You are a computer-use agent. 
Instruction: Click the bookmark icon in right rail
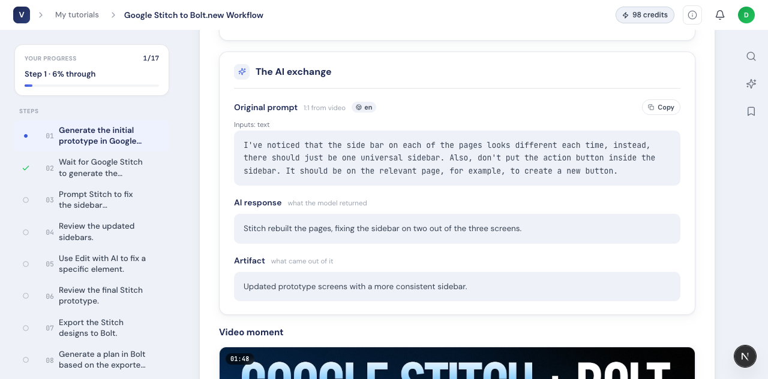(x=751, y=111)
